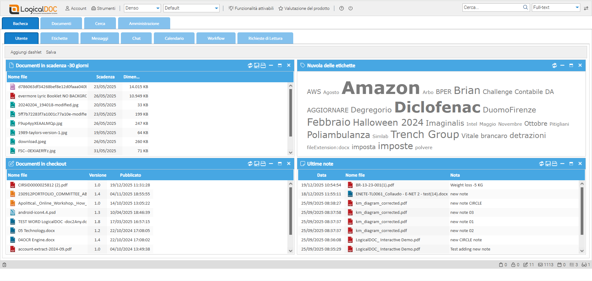Open the Strumenti menu
The image size is (592, 281).
[x=103, y=8]
